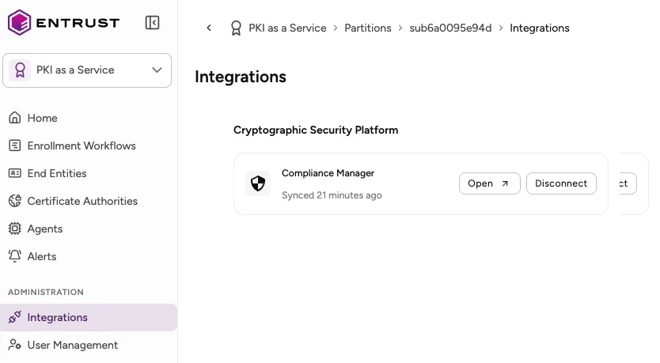The image size is (660, 363).
Task: Open sub6a0095e94d partition breadcrumb
Action: coord(450,28)
